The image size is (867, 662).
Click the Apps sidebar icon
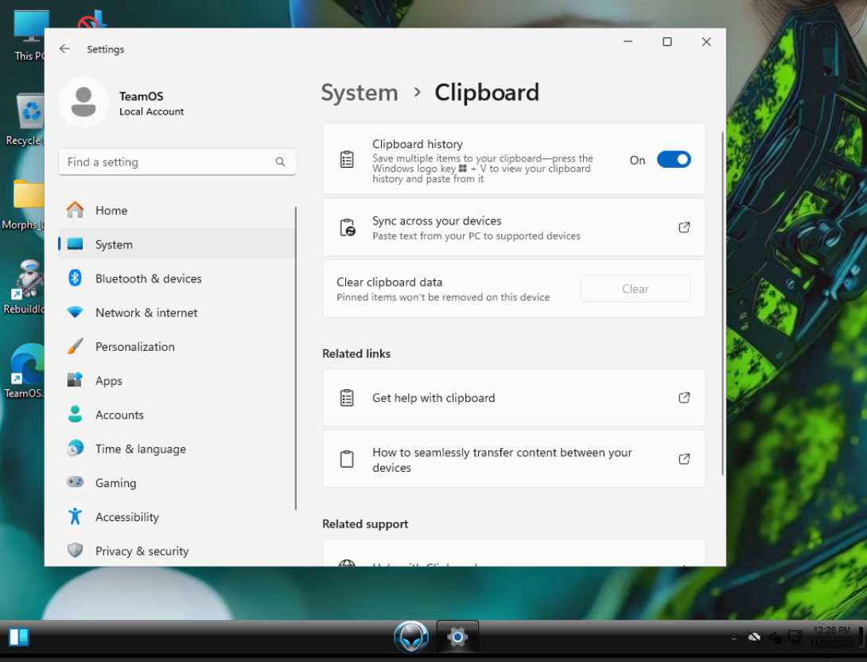point(76,380)
